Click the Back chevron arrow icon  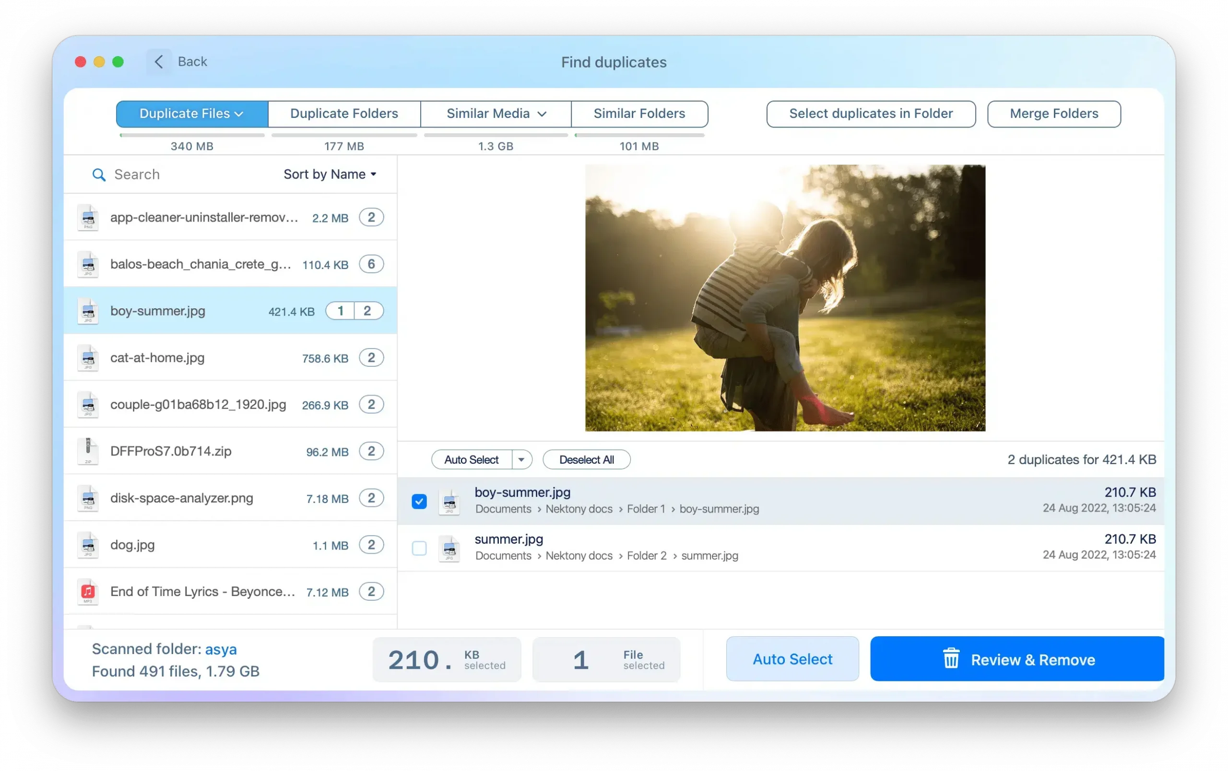(159, 62)
